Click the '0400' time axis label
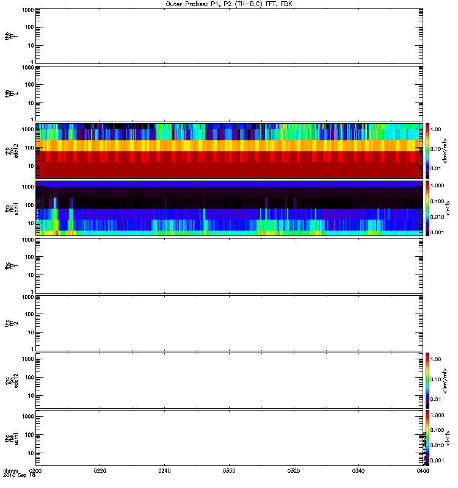Screen dimensions: 458x488 point(423,471)
